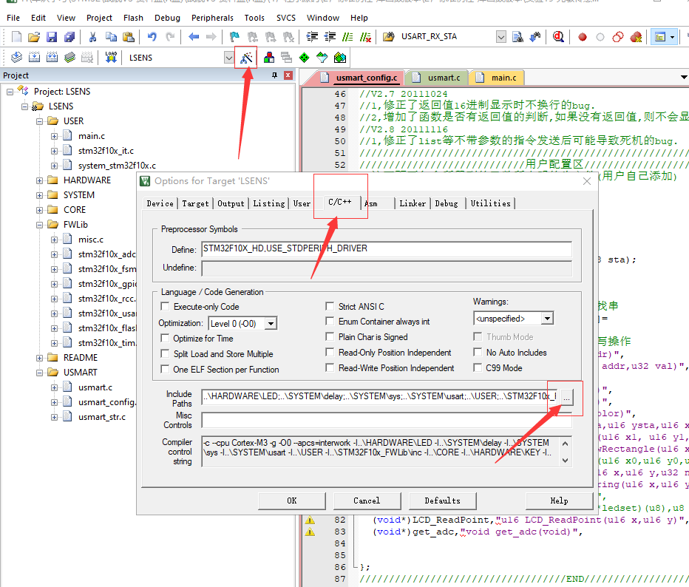Viewport: 689px width, 587px height.
Task: Open a file via folder icon
Action: pos(34,37)
